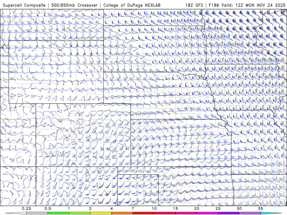Click the 0.5 legend label
The width and height of the screenshot is (287, 215).
pyautogui.click(x=48, y=209)
